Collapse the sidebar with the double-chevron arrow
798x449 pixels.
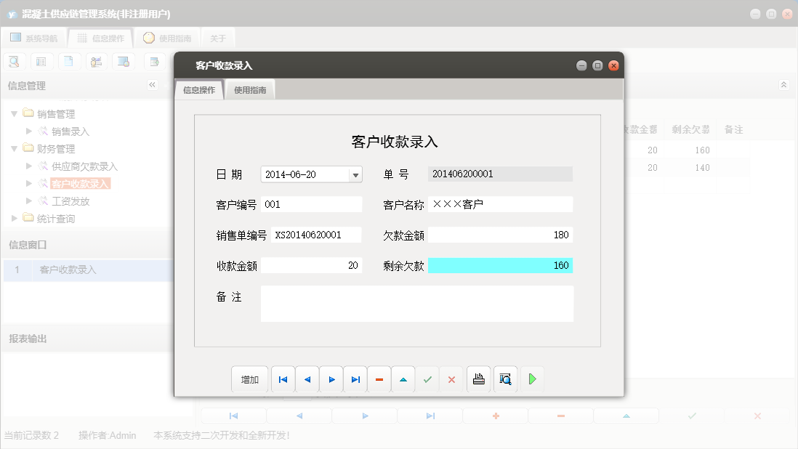click(153, 85)
